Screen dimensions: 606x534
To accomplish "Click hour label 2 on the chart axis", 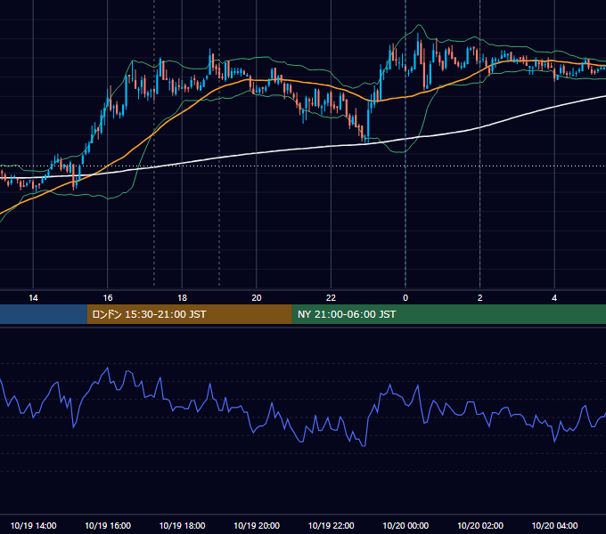I will [x=480, y=298].
